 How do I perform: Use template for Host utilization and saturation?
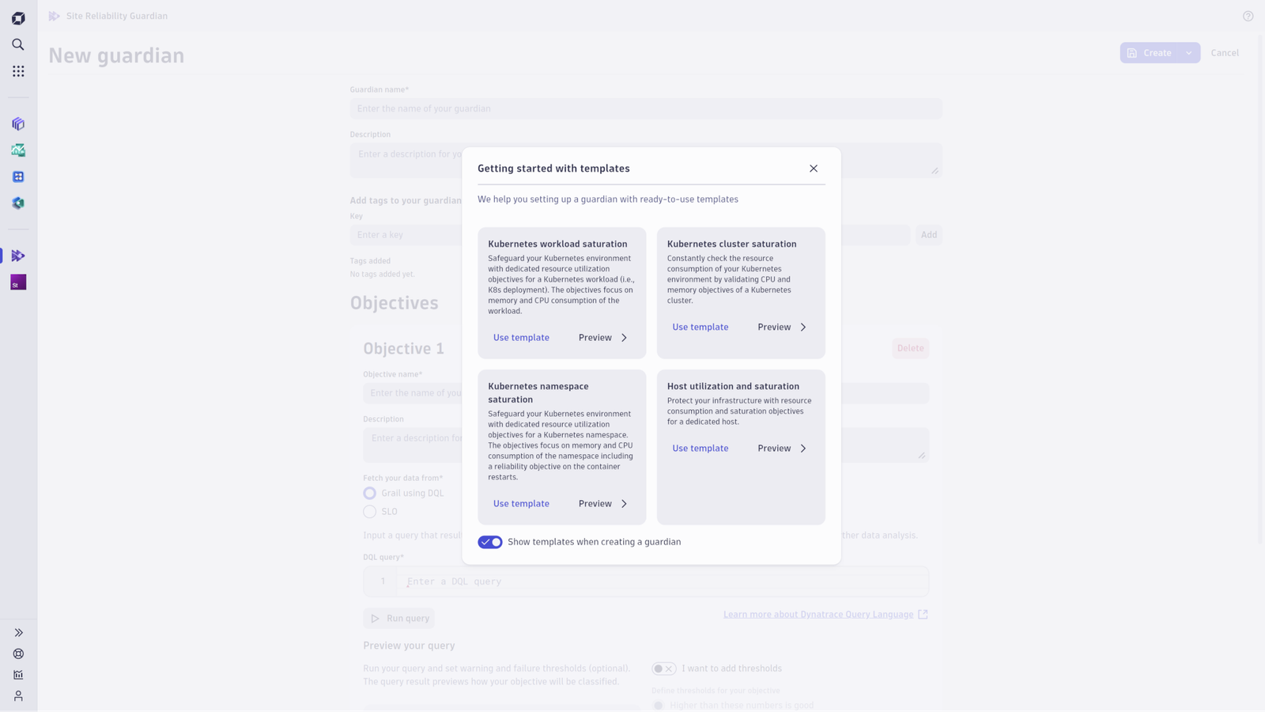[x=700, y=449]
